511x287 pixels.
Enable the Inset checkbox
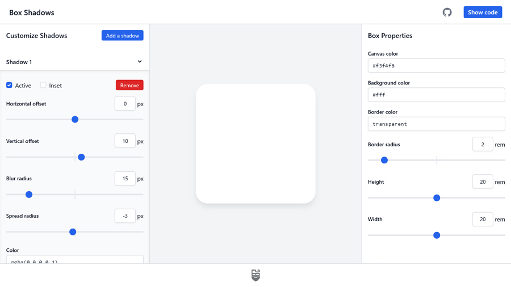43,85
